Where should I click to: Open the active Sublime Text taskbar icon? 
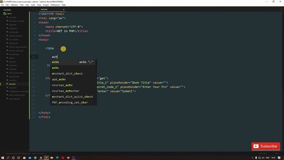coord(46,158)
